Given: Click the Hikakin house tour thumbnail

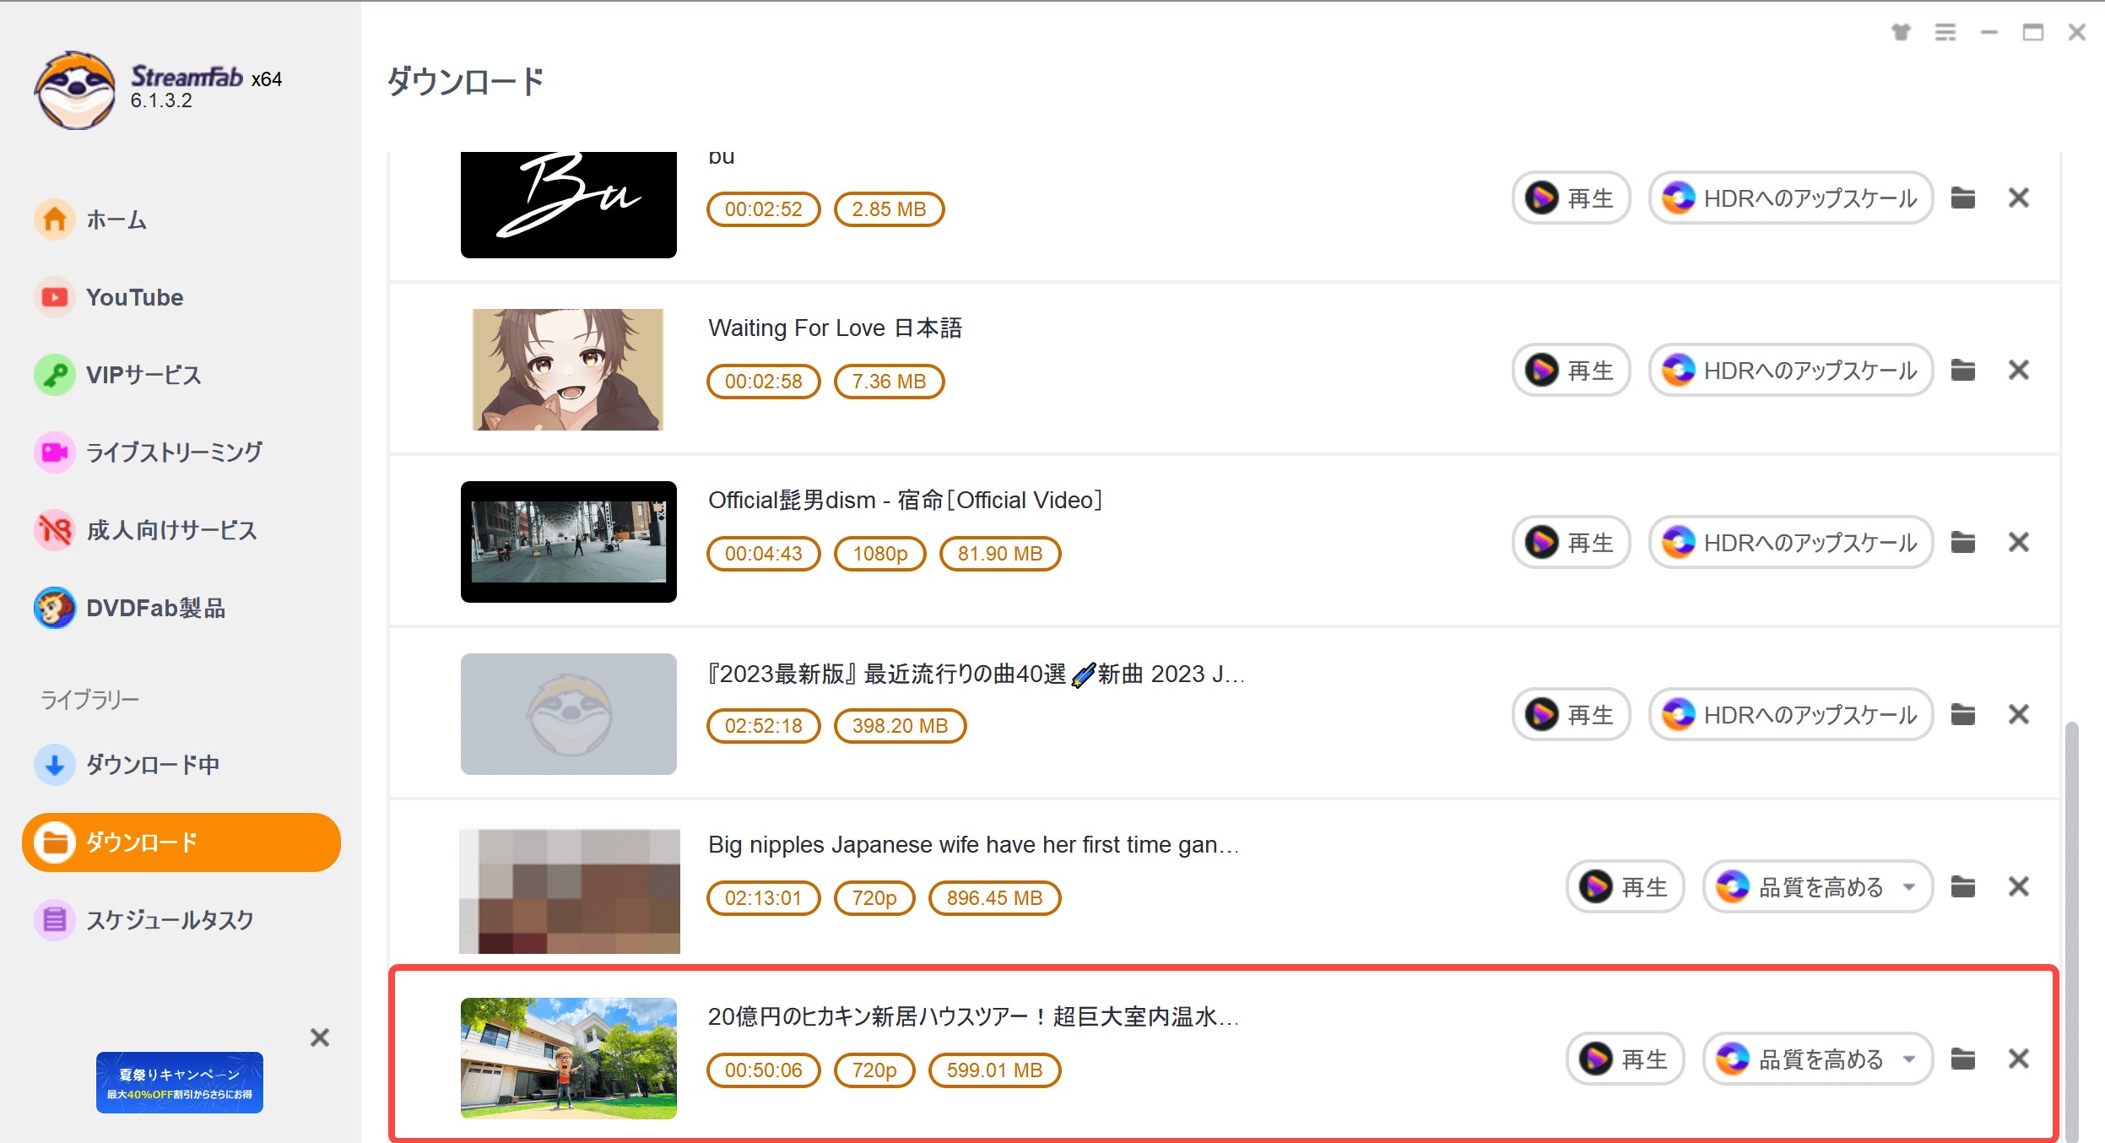Looking at the screenshot, I should click(569, 1059).
